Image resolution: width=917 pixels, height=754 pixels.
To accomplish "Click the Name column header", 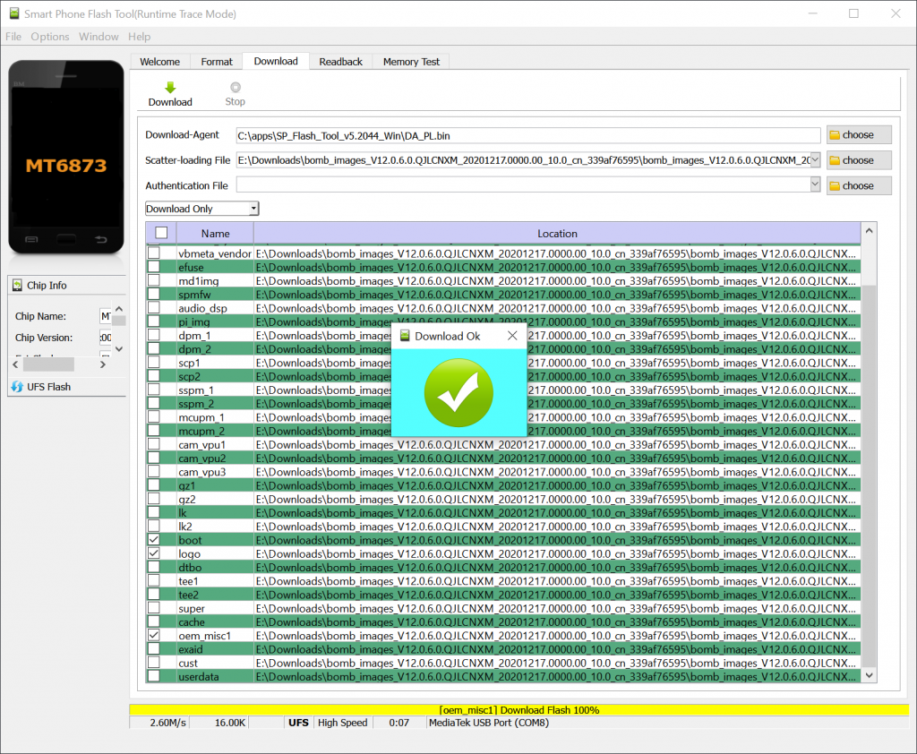I will click(215, 234).
